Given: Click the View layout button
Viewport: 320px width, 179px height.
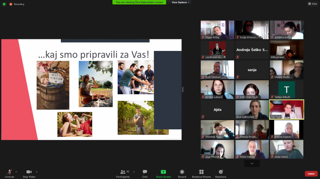Looking at the screenshot, I should tap(312, 4).
